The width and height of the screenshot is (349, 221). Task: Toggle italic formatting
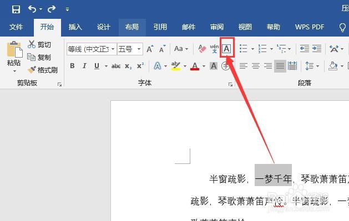coord(84,66)
